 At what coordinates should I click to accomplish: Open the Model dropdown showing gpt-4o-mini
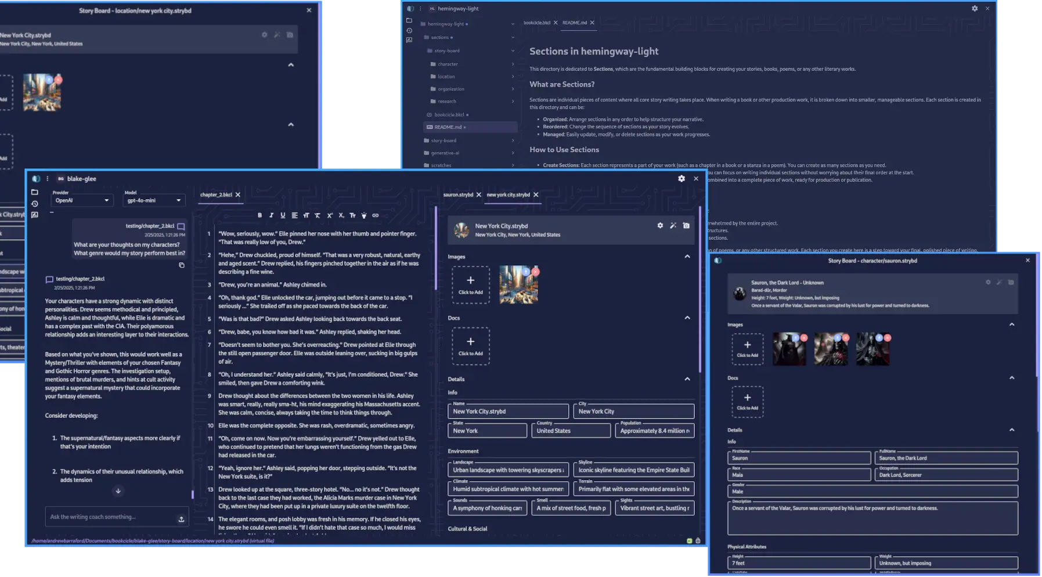(154, 200)
